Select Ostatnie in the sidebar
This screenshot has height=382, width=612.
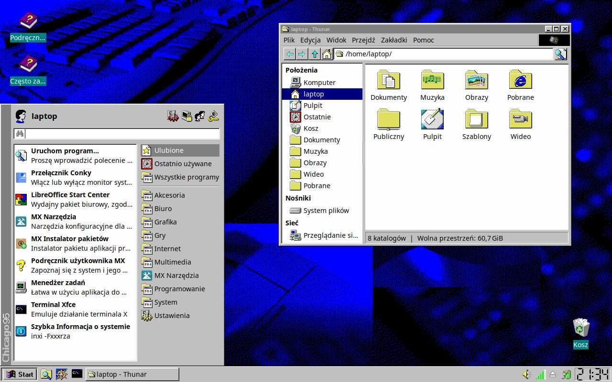point(322,117)
